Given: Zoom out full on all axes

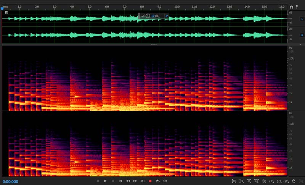Looking at the screenshot, I should (x=264, y=181).
